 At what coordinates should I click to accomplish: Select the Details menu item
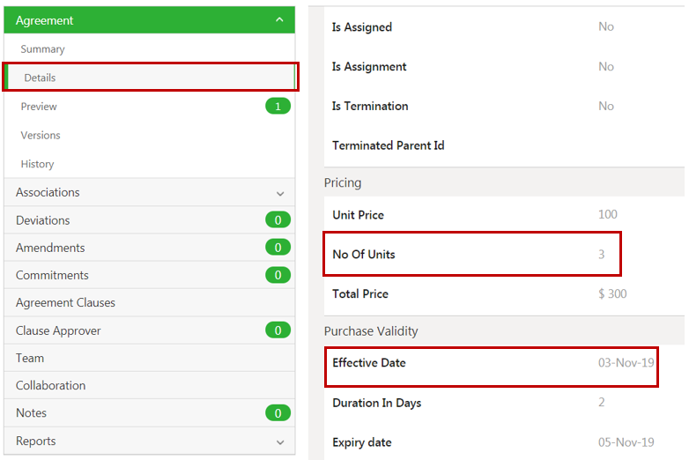[x=40, y=78]
